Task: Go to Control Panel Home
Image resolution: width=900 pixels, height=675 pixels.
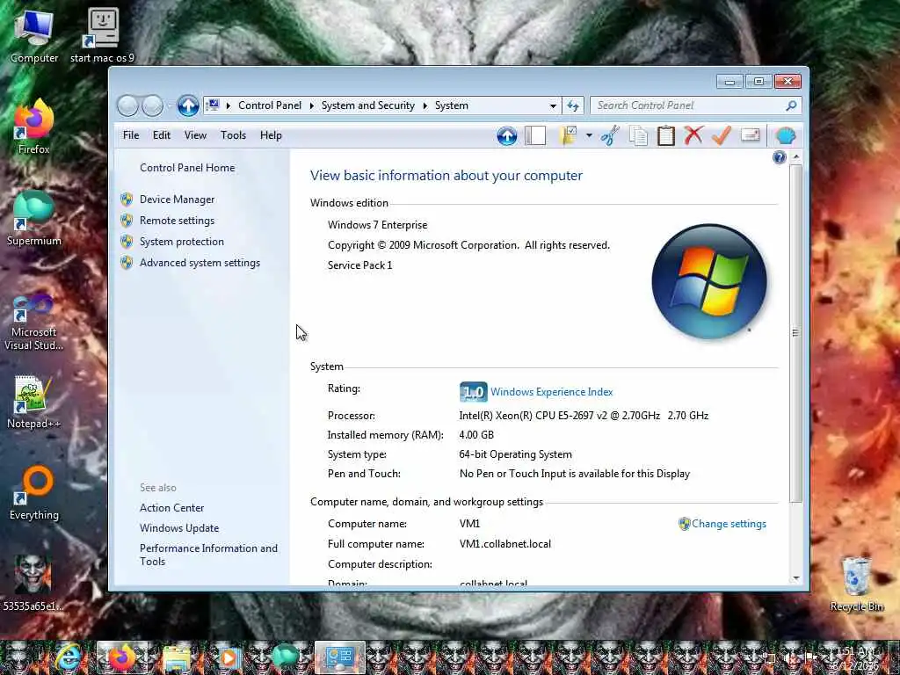Action: 187,168
